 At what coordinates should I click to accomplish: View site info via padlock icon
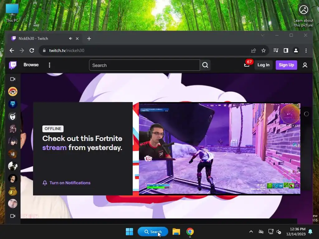click(x=44, y=50)
